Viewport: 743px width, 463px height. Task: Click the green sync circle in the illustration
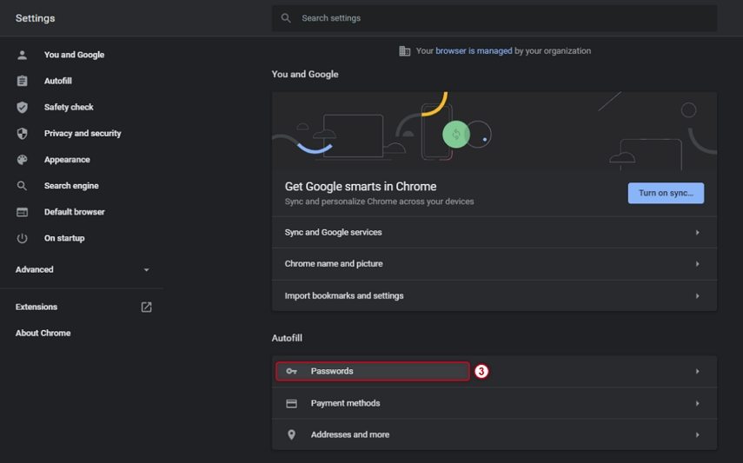(x=456, y=134)
